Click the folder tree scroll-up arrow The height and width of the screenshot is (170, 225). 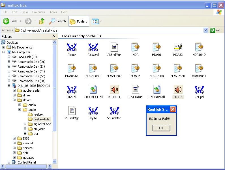55,43
